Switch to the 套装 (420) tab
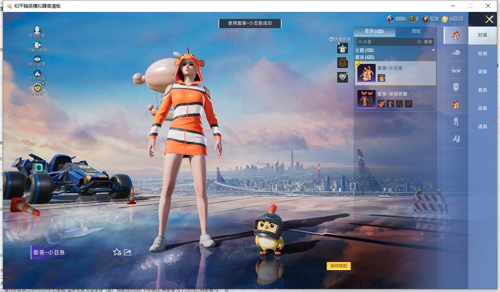This screenshot has width=500, height=292. (374, 31)
